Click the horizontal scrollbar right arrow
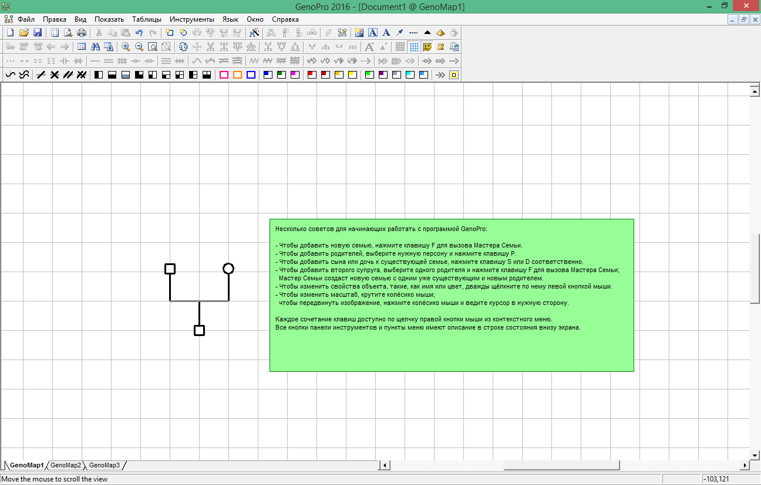This screenshot has height=485, width=761. pyautogui.click(x=745, y=465)
